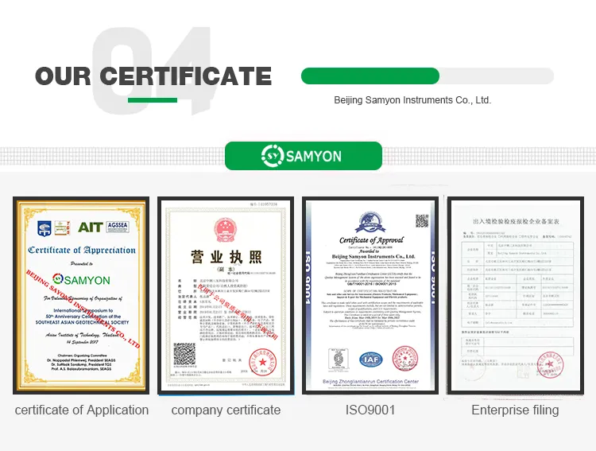
Task: Click the red round stamp on the Enterprise filing
Action: (x=551, y=364)
